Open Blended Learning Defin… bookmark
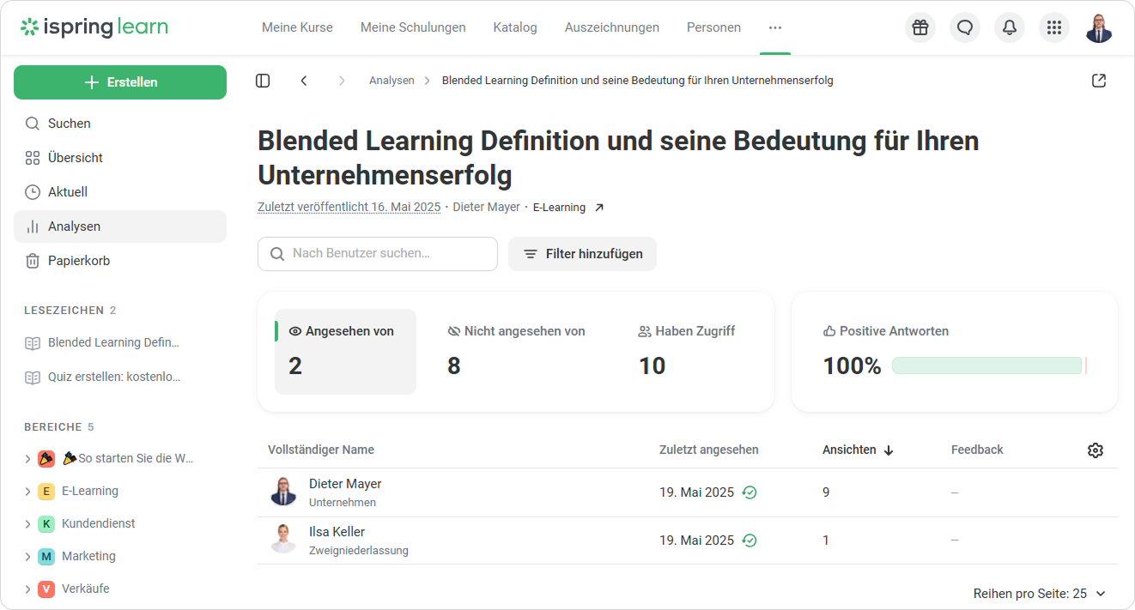Screen dimensions: 1135x610 (x=113, y=342)
